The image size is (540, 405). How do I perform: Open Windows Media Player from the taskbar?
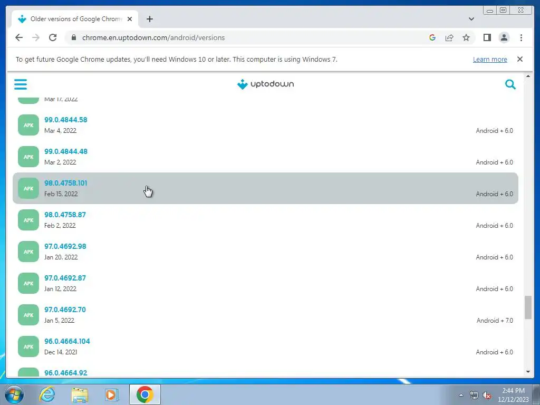click(x=112, y=394)
